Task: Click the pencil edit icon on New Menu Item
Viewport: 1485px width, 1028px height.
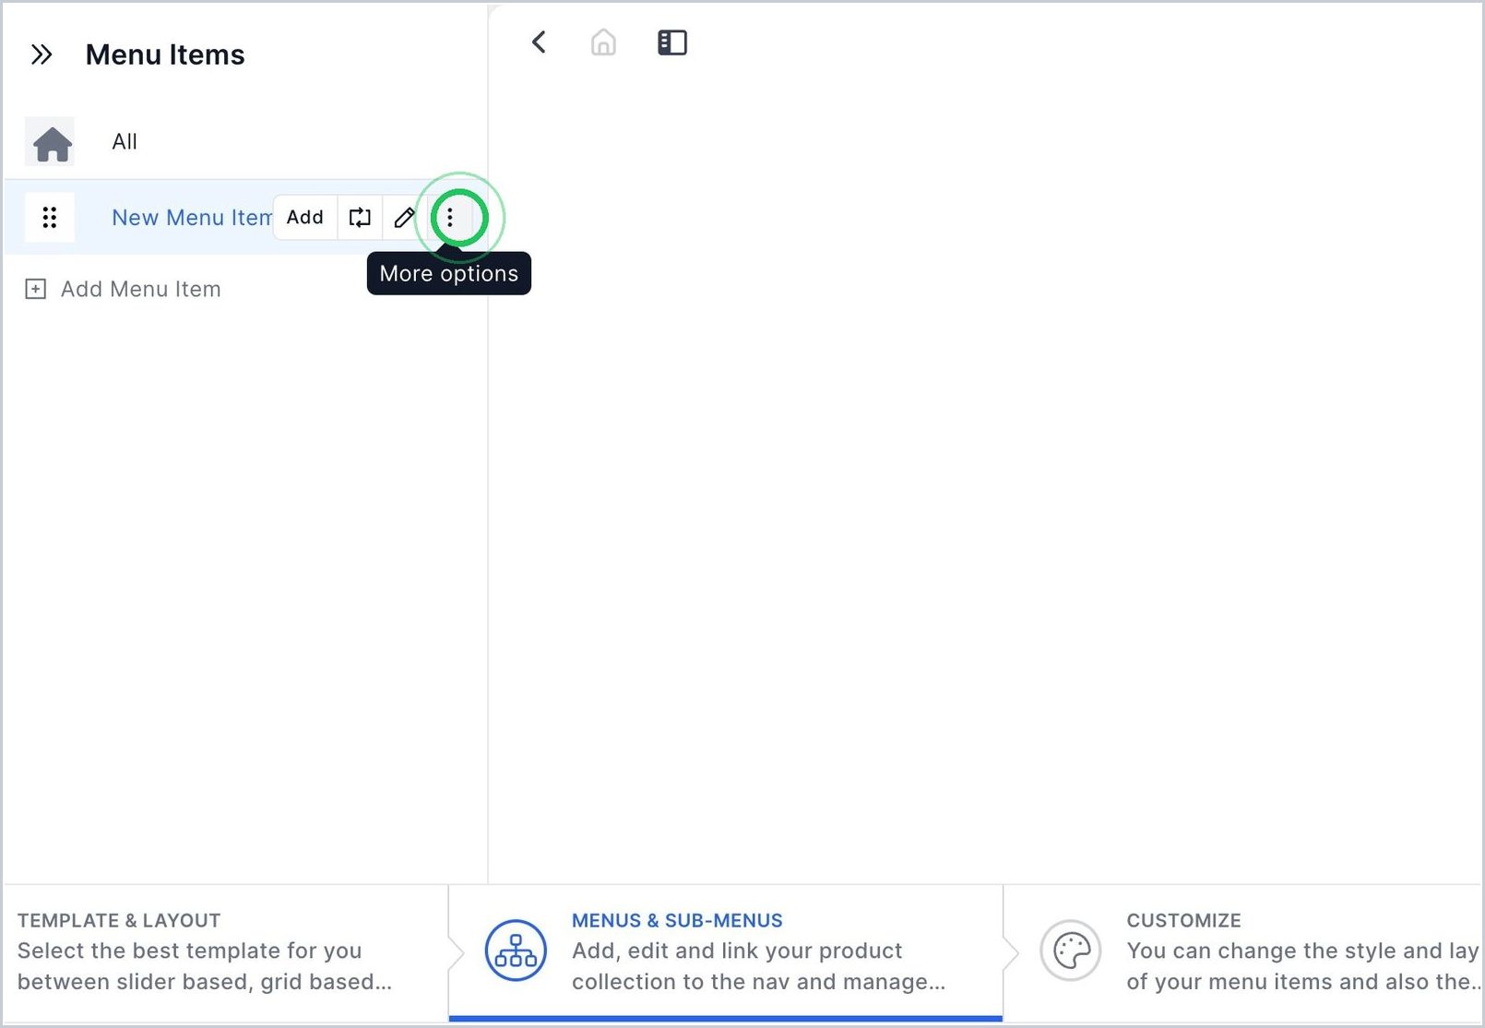Action: 404,218
